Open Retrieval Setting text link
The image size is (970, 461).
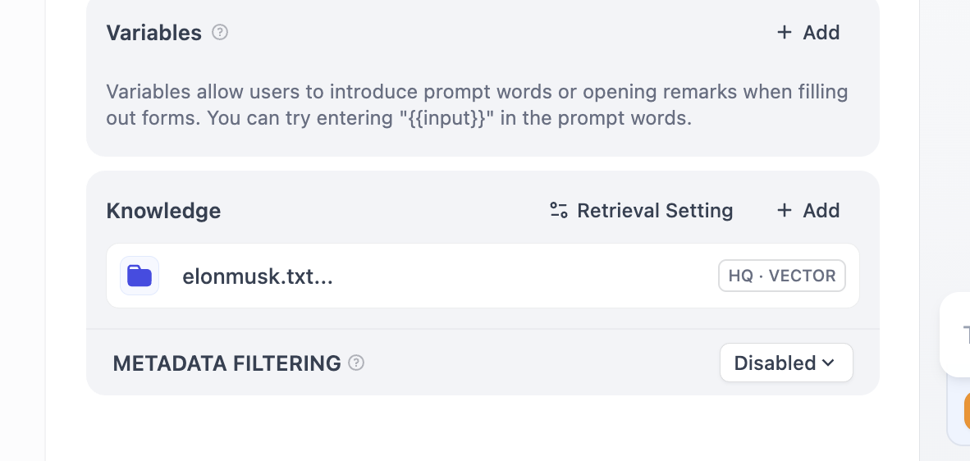pyautogui.click(x=655, y=211)
